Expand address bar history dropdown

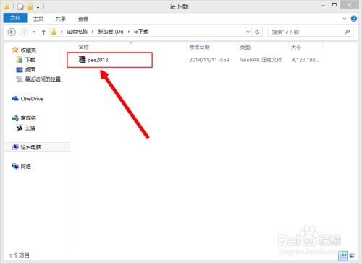tap(248, 32)
